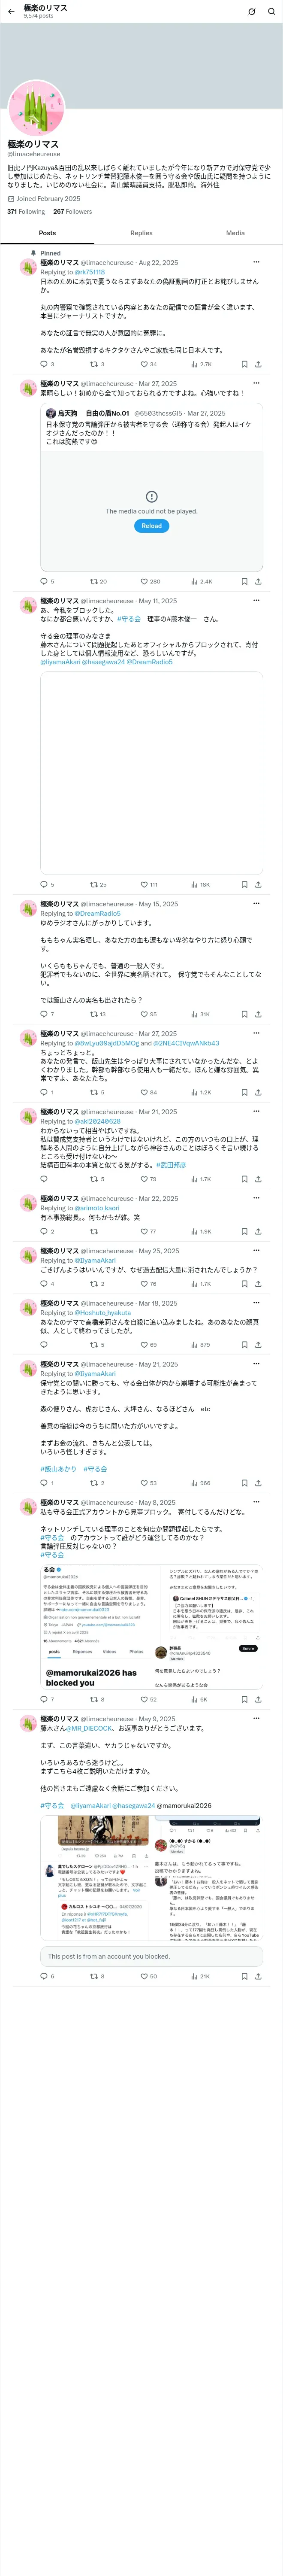283x2576 pixels.
Task: Click the profile avatar picture
Action: pyautogui.click(x=36, y=108)
